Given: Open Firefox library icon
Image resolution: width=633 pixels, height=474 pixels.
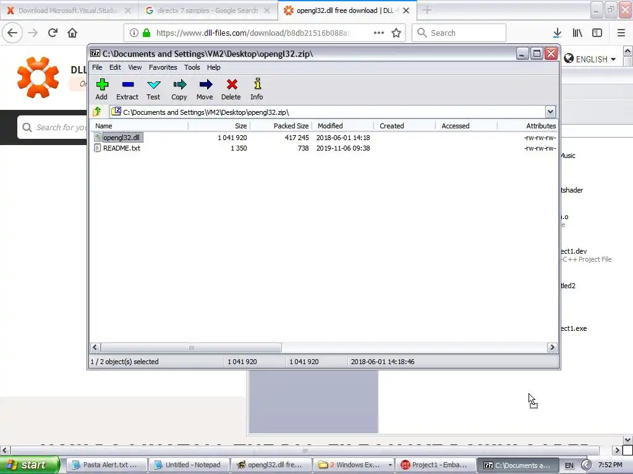Looking at the screenshot, I should [577, 33].
